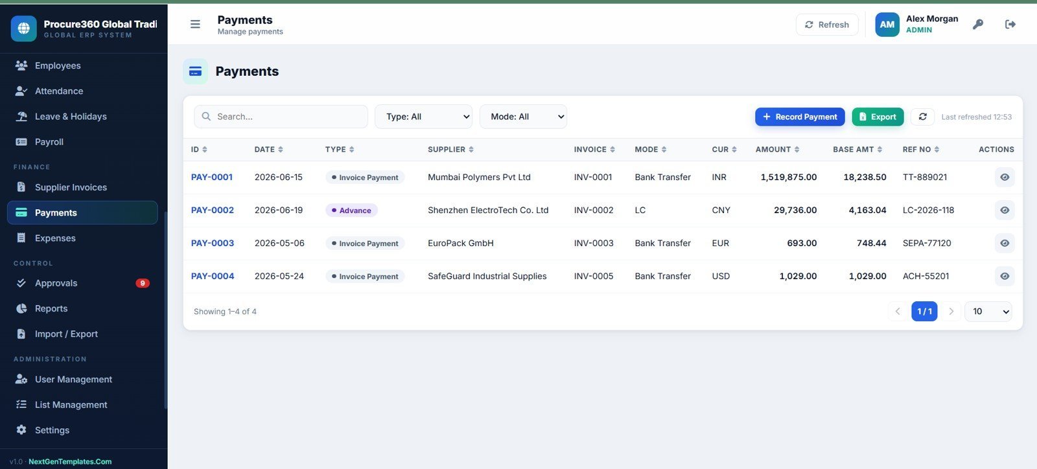Sort table by MODE column
Screen dimensions: 1037x469
pyautogui.click(x=650, y=150)
